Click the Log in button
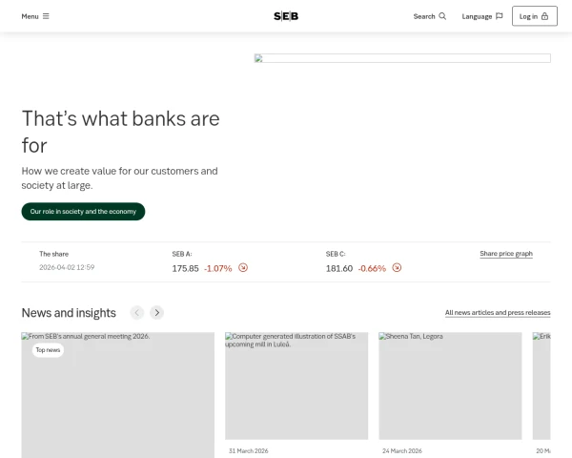The height and width of the screenshot is (458, 572). click(x=535, y=16)
